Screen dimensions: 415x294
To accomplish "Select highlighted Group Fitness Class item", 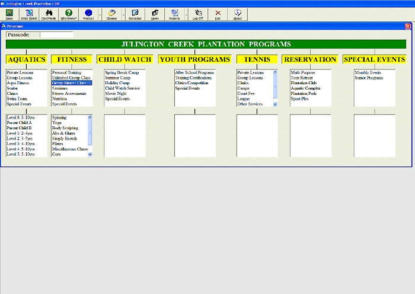I will pyautogui.click(x=72, y=83).
